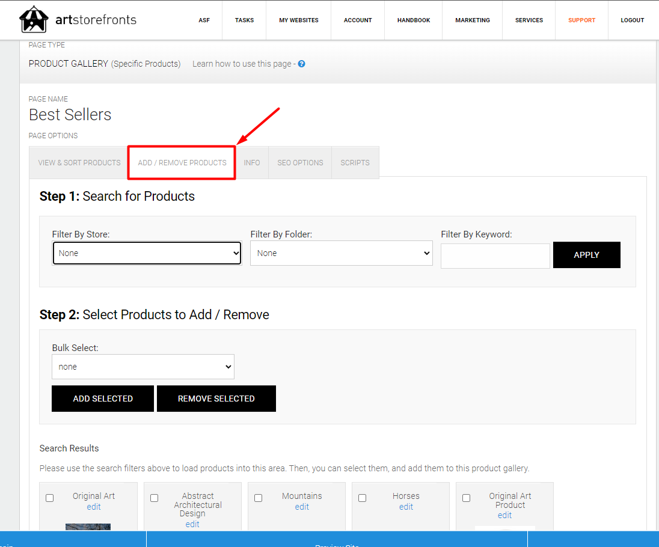Screen dimensions: 659x547
Task: Click the Art Storefronts logo icon
Action: 34,19
